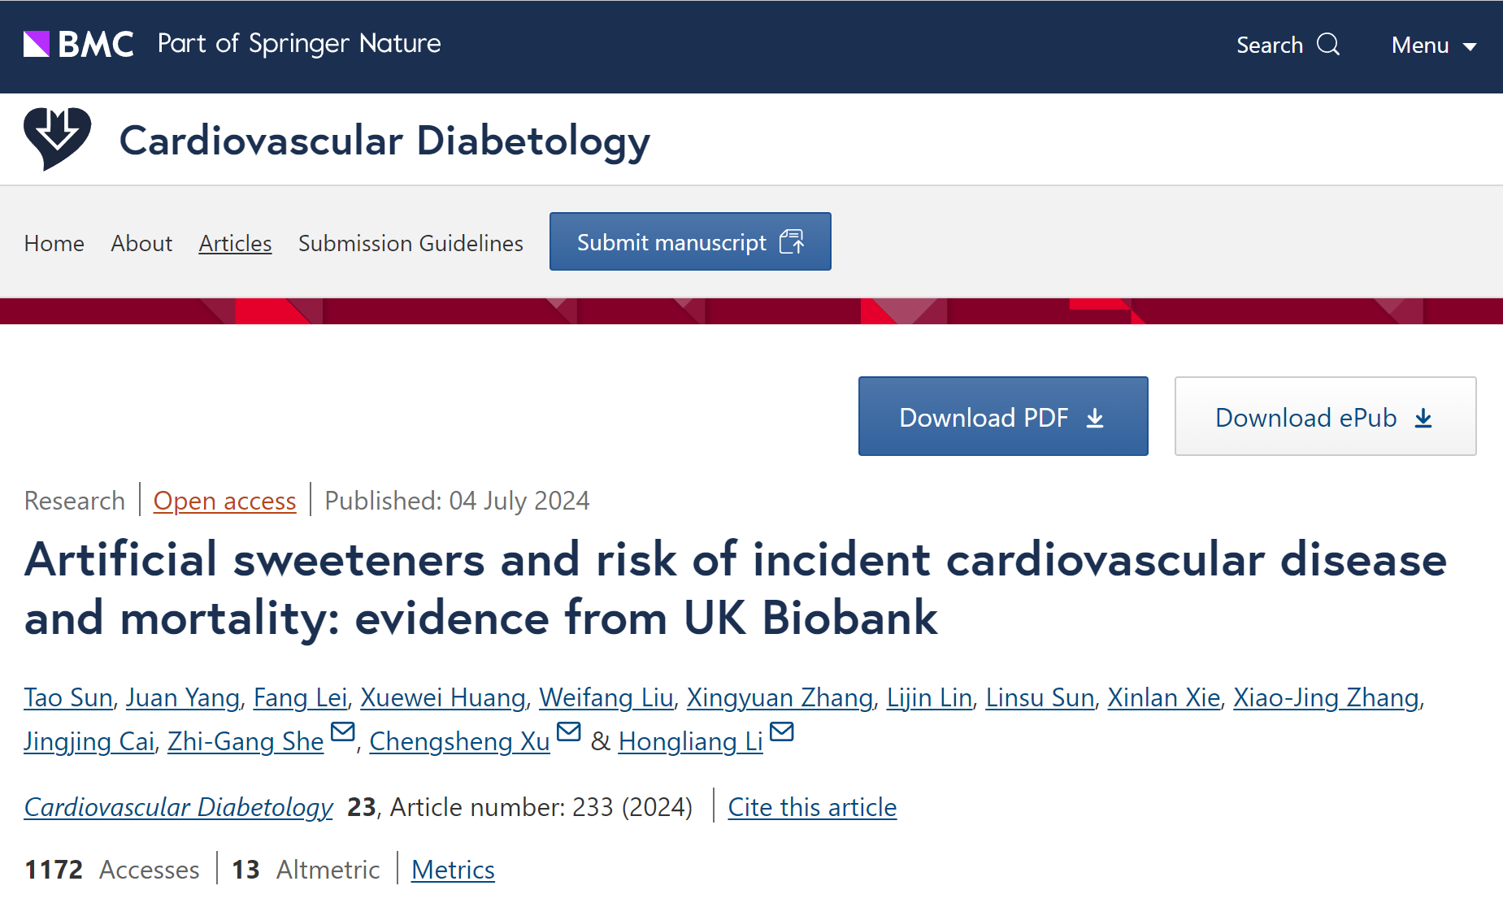Open author Xiao-Jing Zhang's link
1503x916 pixels.
(x=1326, y=697)
